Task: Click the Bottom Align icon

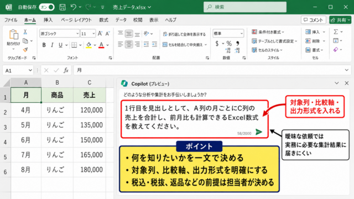Action: click(x=137, y=34)
